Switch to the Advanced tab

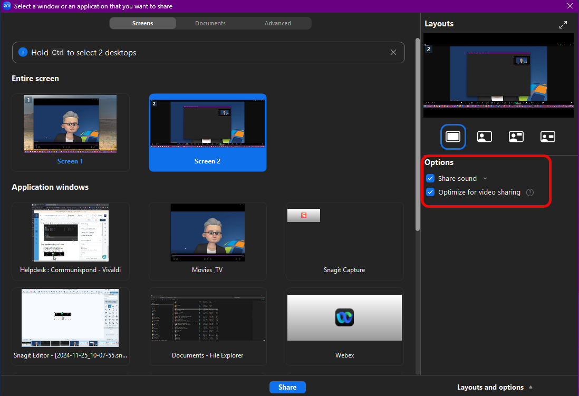278,23
